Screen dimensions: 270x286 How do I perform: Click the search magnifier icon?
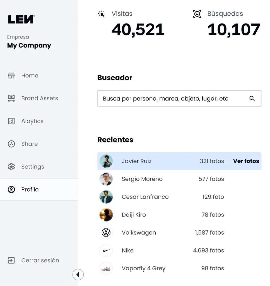252,99
